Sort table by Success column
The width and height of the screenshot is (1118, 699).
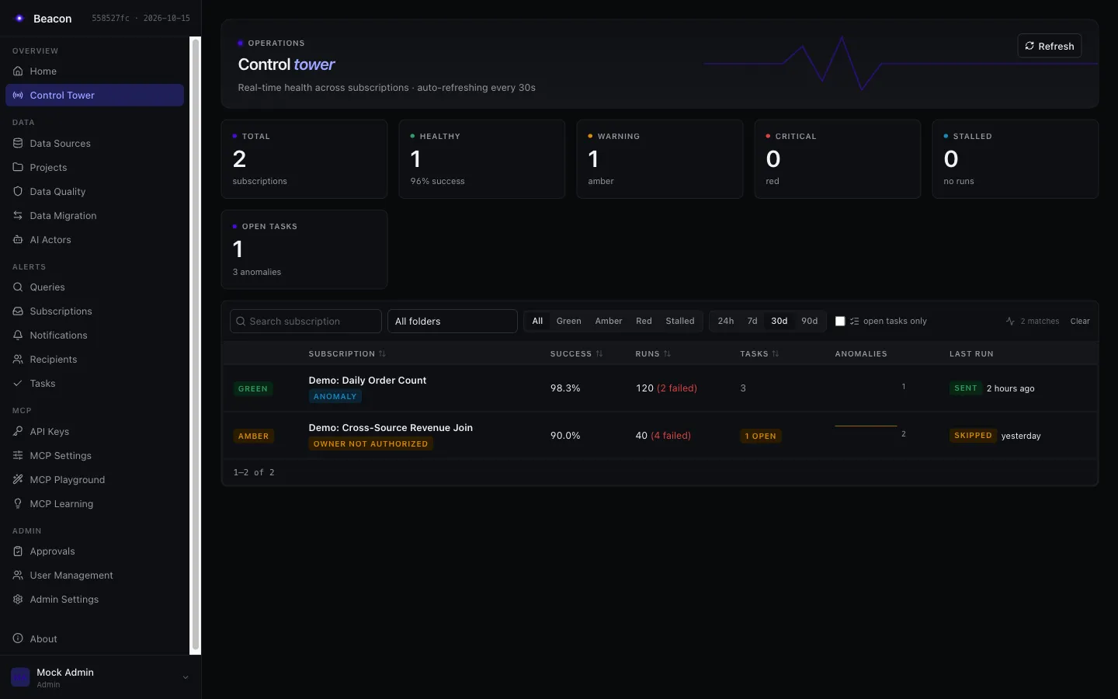[x=577, y=354]
